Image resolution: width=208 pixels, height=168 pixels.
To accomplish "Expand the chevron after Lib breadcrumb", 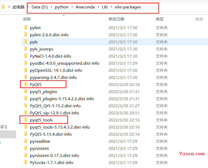I will [111, 7].
